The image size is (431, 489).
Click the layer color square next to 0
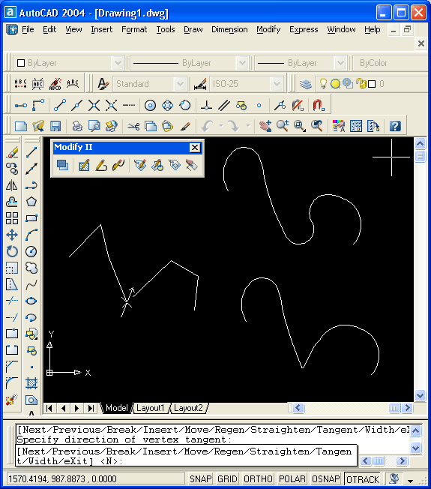point(372,84)
